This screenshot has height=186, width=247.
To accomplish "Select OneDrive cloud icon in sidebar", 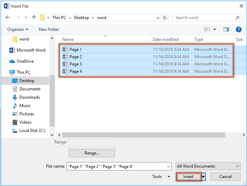I will (12, 61).
